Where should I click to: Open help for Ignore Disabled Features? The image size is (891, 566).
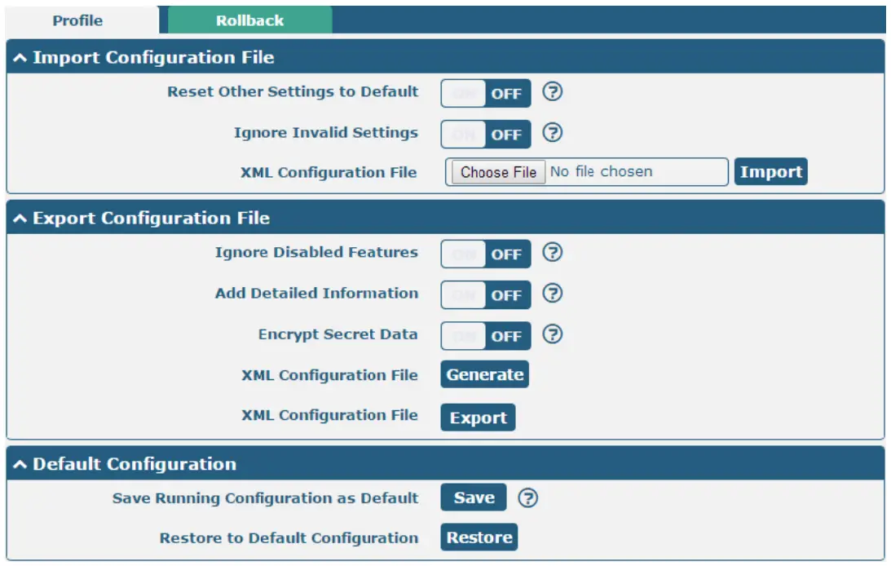(553, 253)
